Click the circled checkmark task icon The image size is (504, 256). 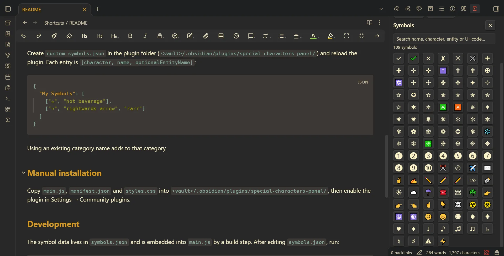pos(236,36)
